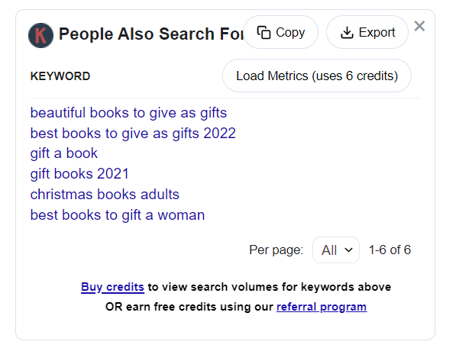Select the gift a book keyword

point(64,153)
